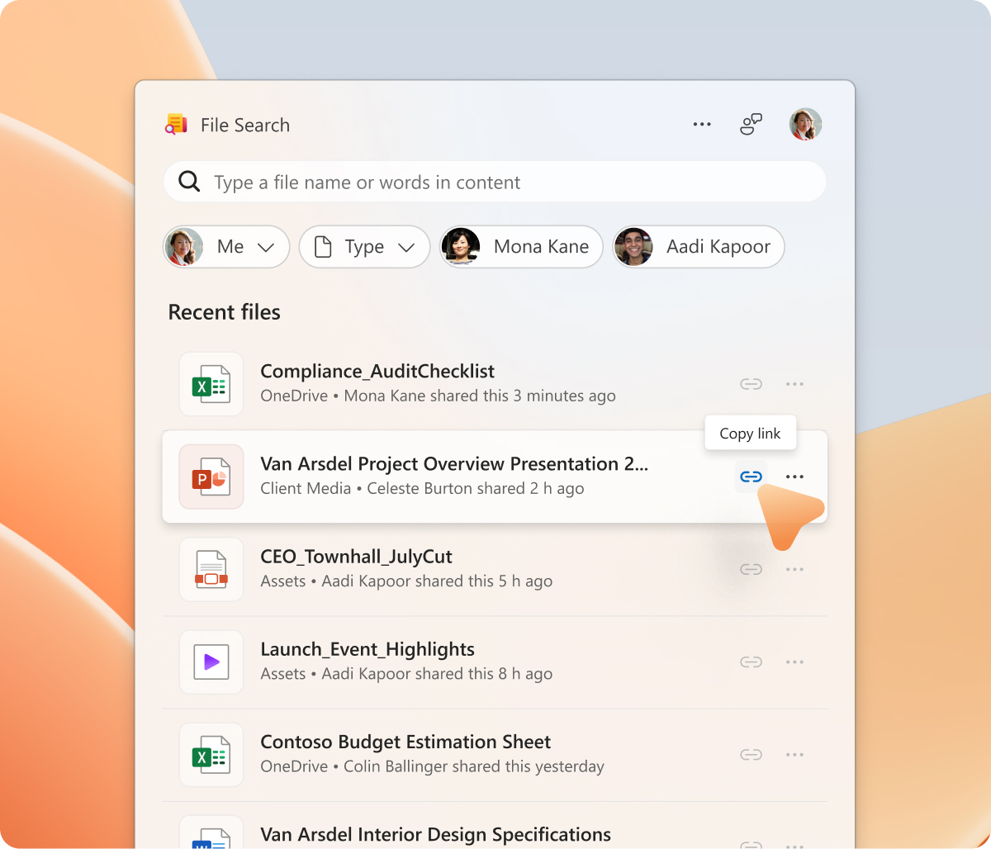Filter files by Aadi Kapoor
The height and width of the screenshot is (849, 991).
[x=698, y=247]
